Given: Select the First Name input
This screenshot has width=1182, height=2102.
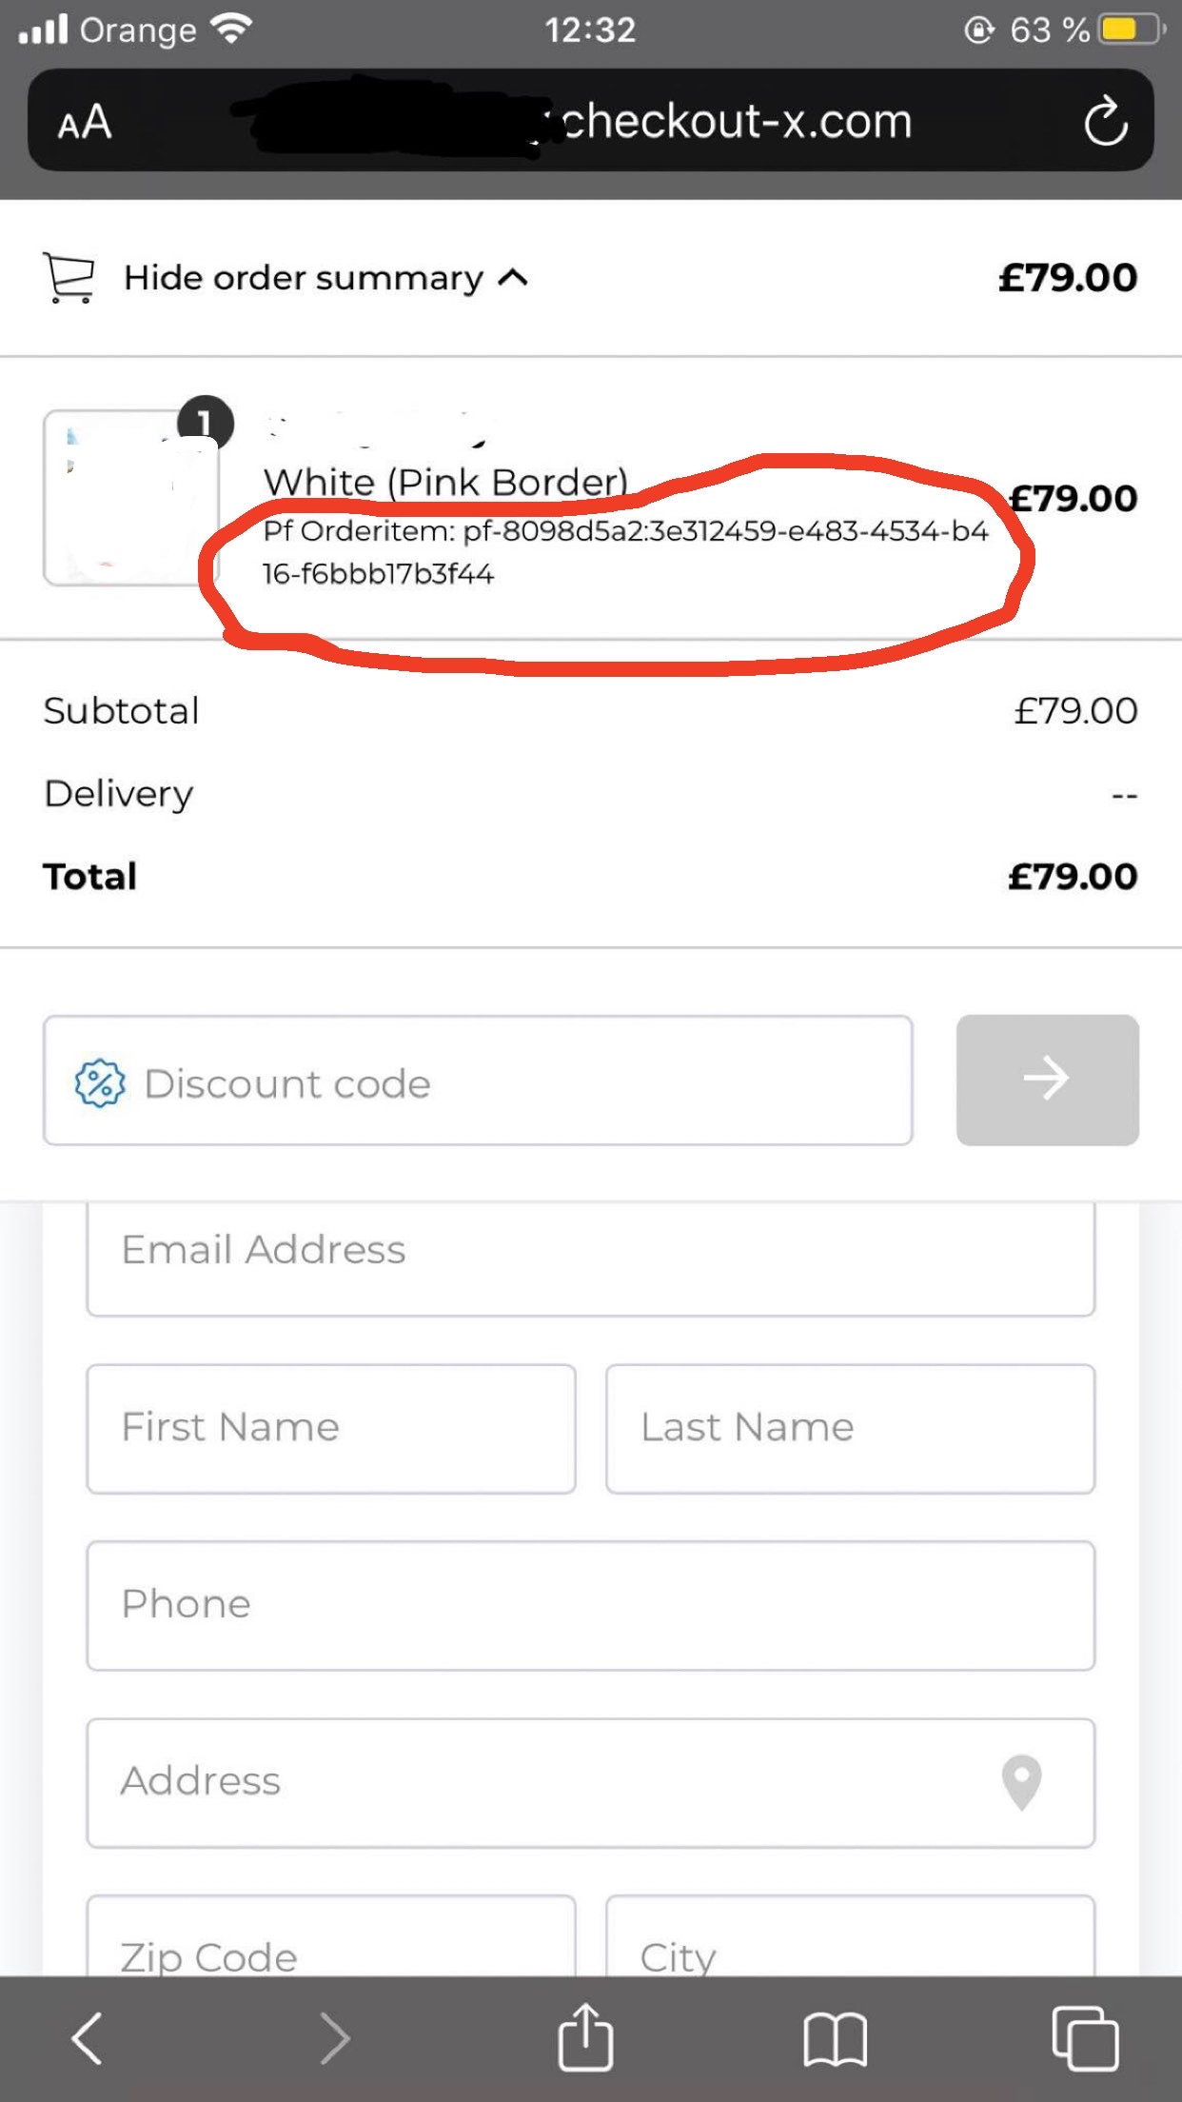Looking at the screenshot, I should point(331,1428).
